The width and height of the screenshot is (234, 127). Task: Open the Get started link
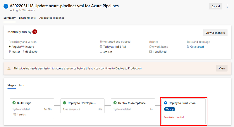197,47
